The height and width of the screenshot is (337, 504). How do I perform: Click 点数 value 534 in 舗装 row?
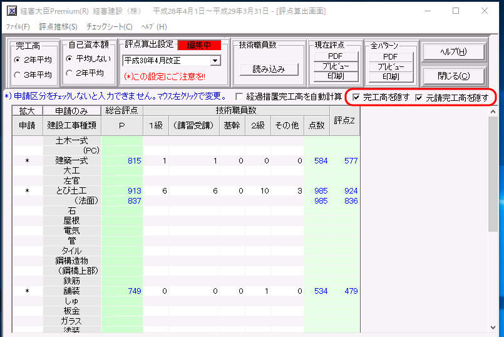(317, 291)
